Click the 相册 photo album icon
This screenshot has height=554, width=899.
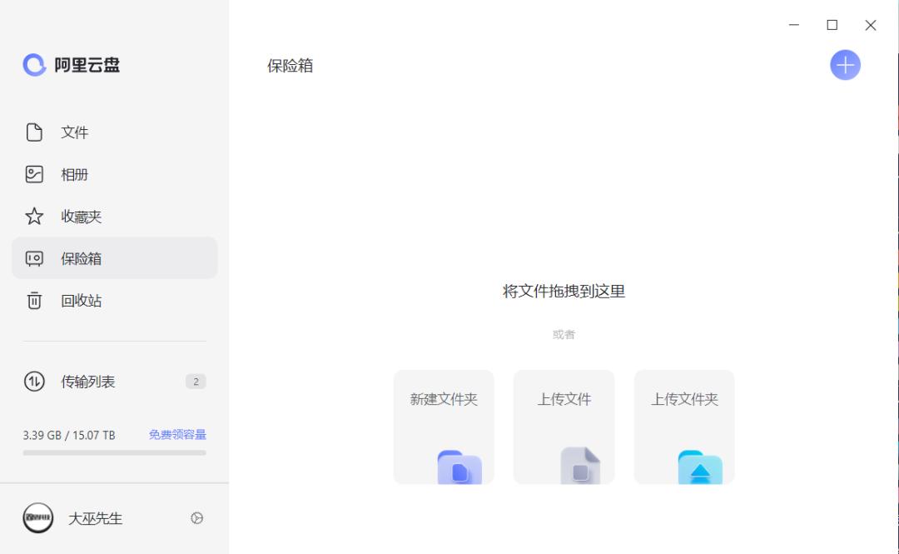tap(33, 174)
